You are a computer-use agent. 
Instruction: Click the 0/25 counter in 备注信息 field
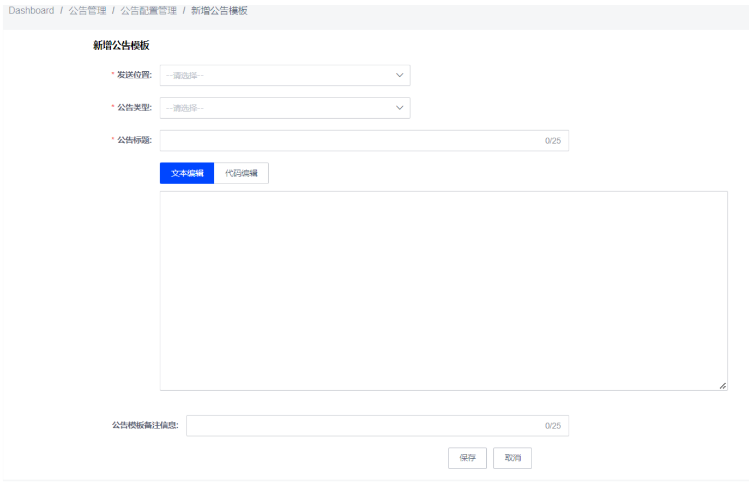553,426
